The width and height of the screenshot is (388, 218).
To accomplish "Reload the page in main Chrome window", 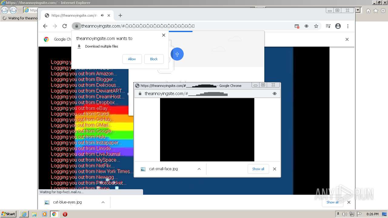I will 65,26.
